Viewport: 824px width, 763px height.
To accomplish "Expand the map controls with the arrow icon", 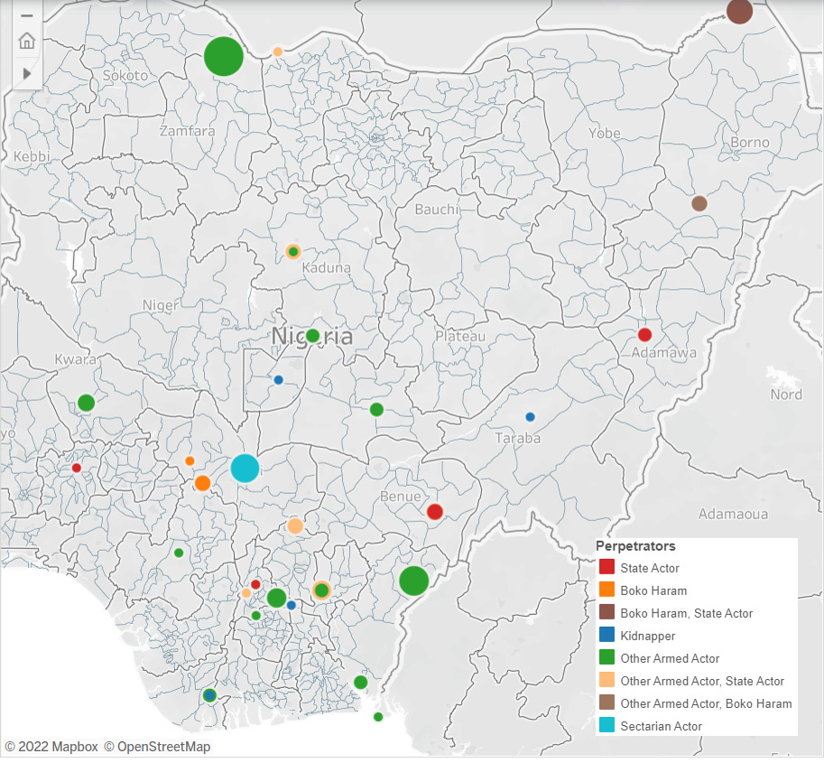I will pos(25,73).
